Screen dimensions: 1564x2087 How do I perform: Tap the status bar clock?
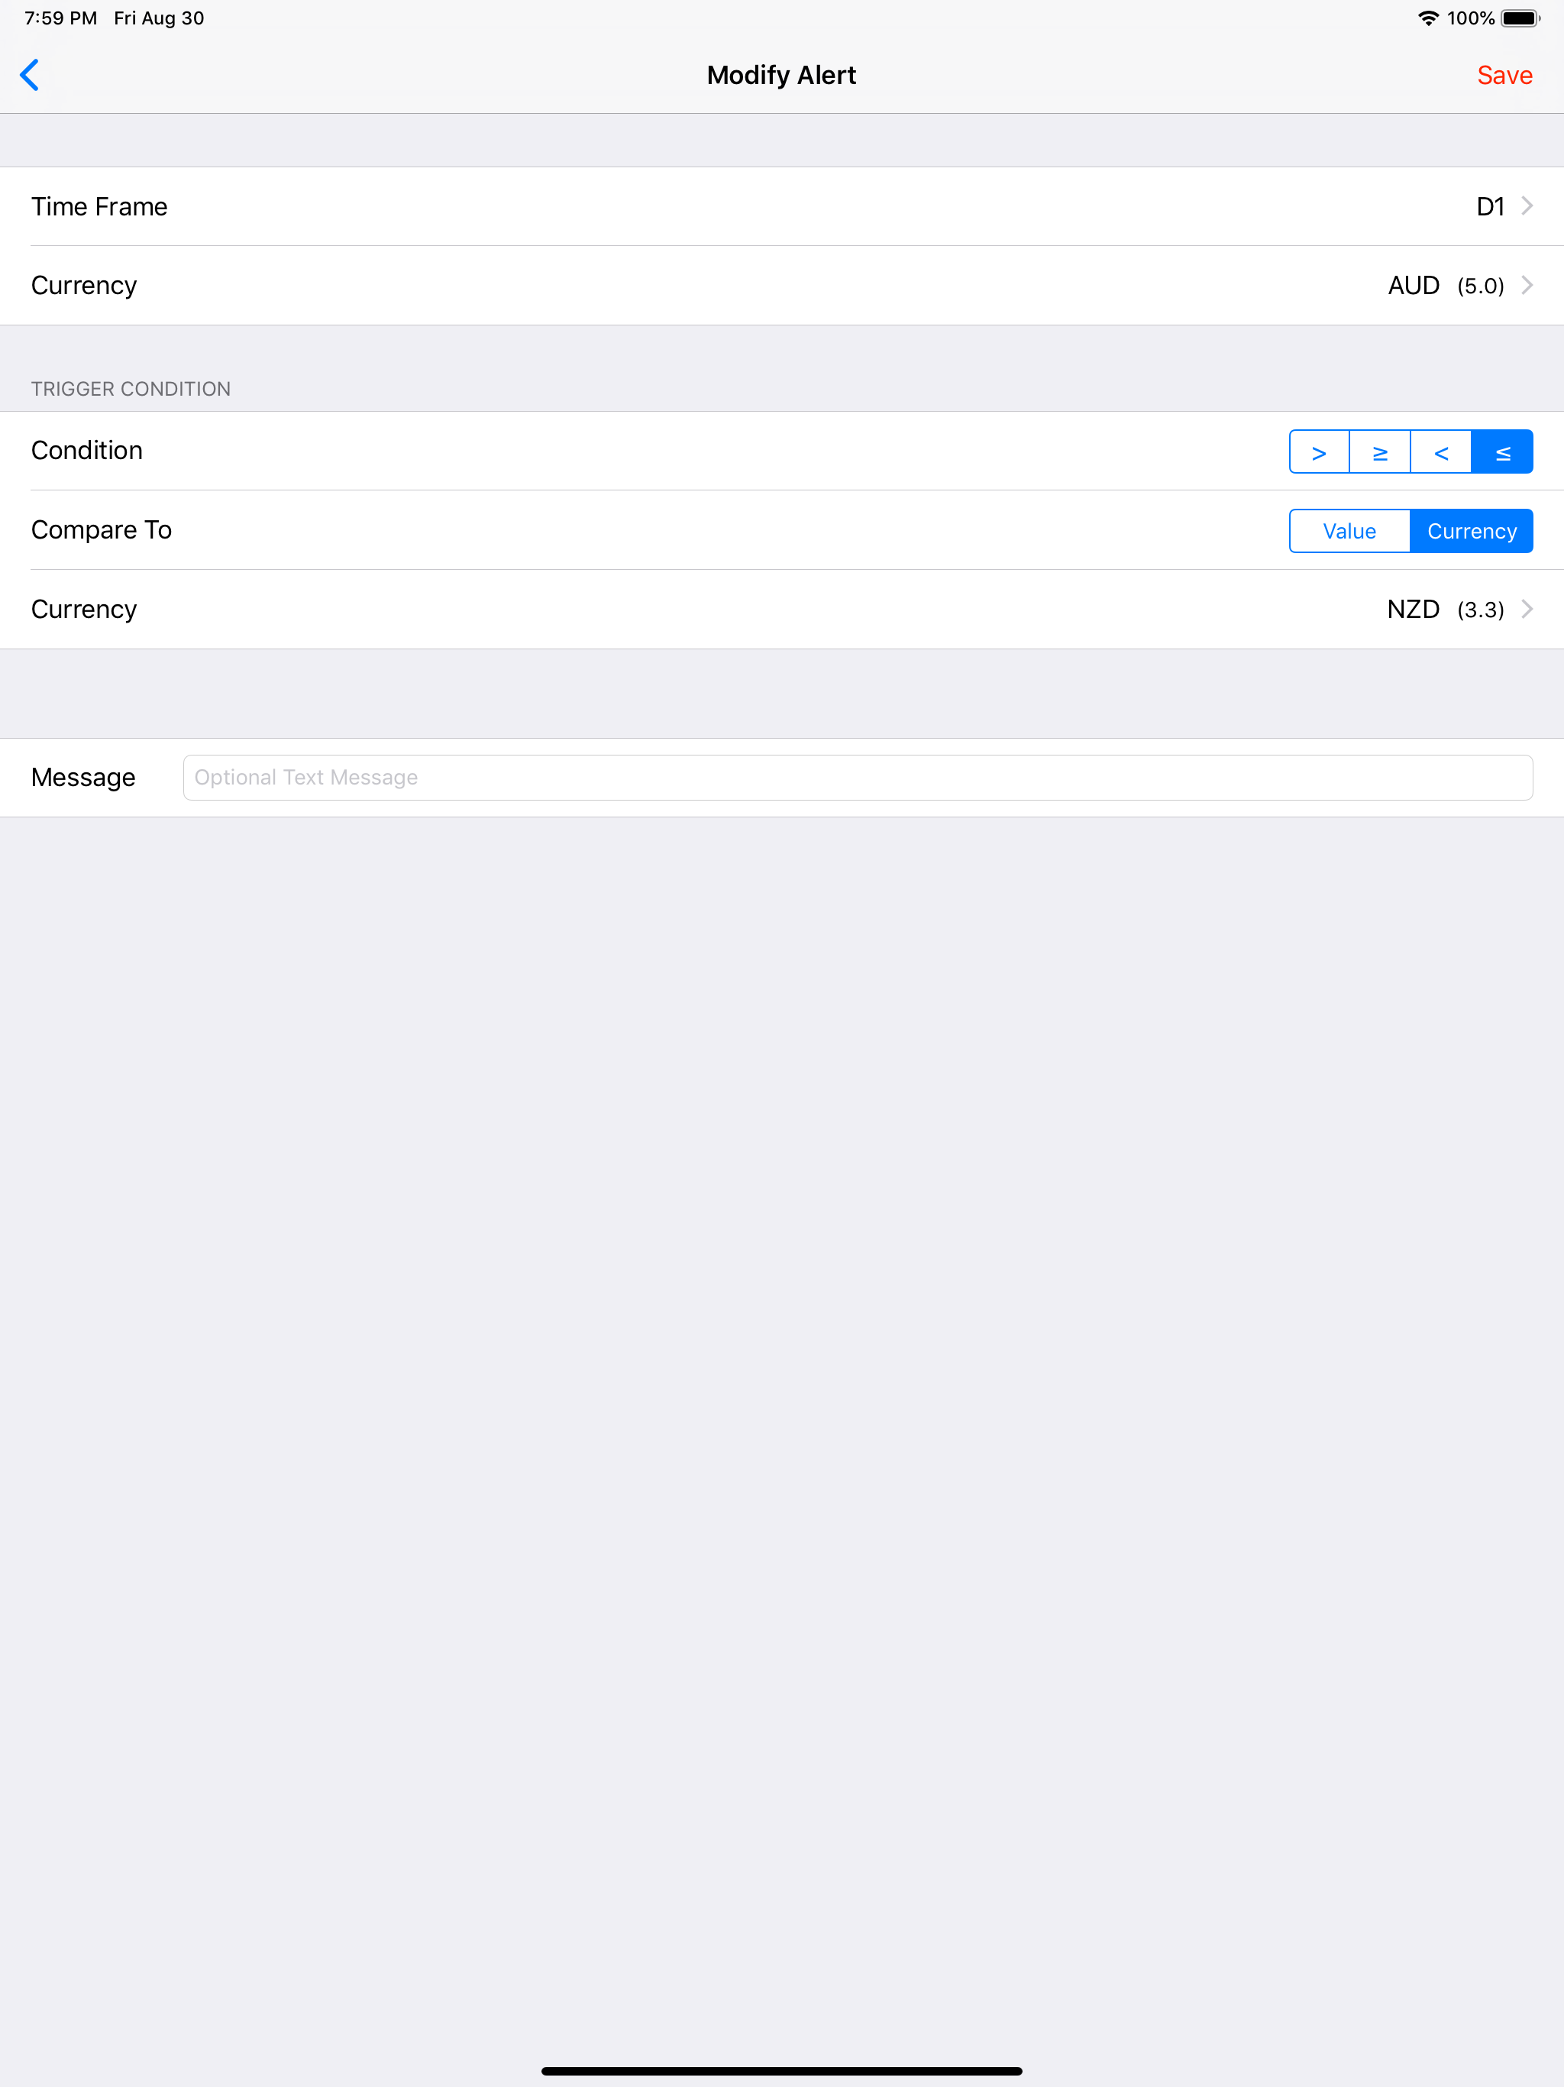pos(60,18)
